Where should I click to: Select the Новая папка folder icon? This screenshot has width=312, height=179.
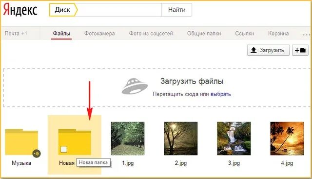coord(75,142)
